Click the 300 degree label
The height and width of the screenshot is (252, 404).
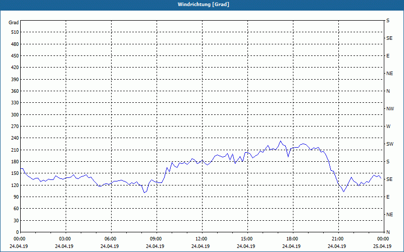click(x=15, y=114)
